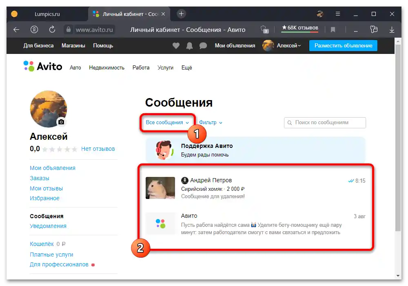The image size is (408, 286).
Task: Open downloads with the download arrow icon
Action: pos(392,30)
